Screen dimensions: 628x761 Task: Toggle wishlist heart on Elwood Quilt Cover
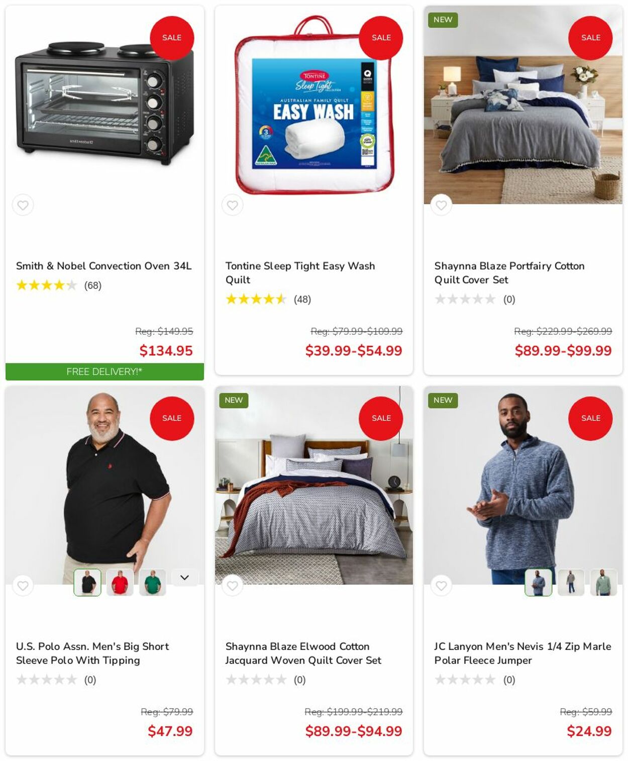coord(232,586)
